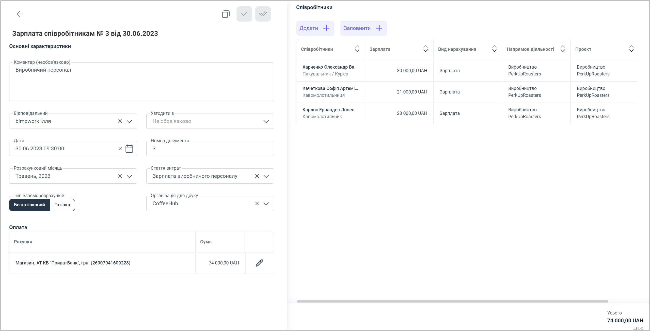Switch the payment type to Готівка
This screenshot has width=650, height=331.
click(x=62, y=205)
